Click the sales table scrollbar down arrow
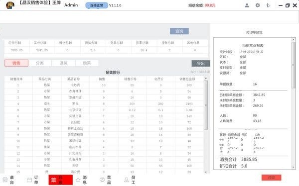This screenshot has width=299, height=186. pos(206,172)
